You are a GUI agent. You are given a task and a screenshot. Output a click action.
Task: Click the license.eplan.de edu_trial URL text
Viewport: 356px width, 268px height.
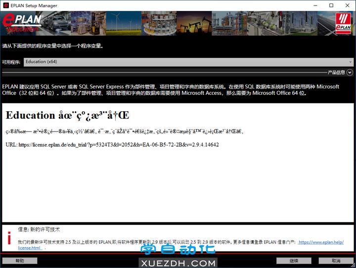(x=119, y=145)
